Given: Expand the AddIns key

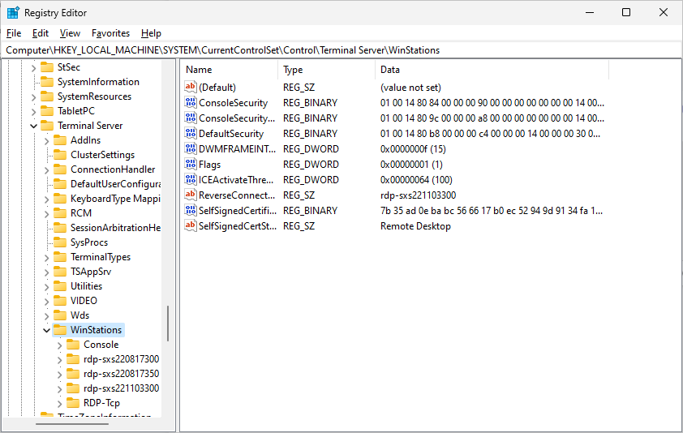Looking at the screenshot, I should tap(46, 141).
